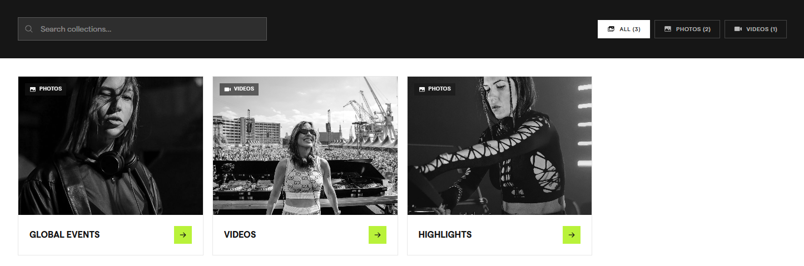Open the festival crowd video thumbnail
The image size is (804, 266).
tap(305, 145)
